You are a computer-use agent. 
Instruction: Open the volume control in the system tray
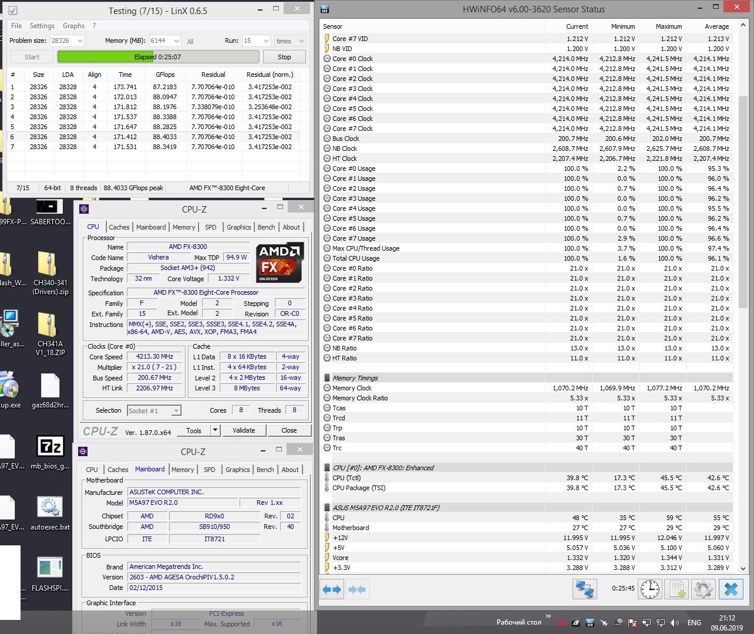coord(674,623)
